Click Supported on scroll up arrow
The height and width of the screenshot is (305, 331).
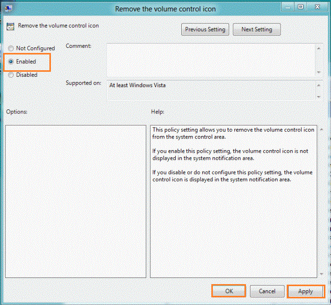[319, 85]
